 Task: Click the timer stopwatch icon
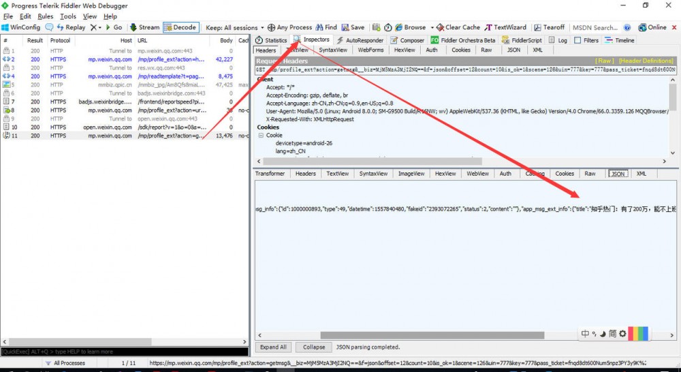pos(388,27)
